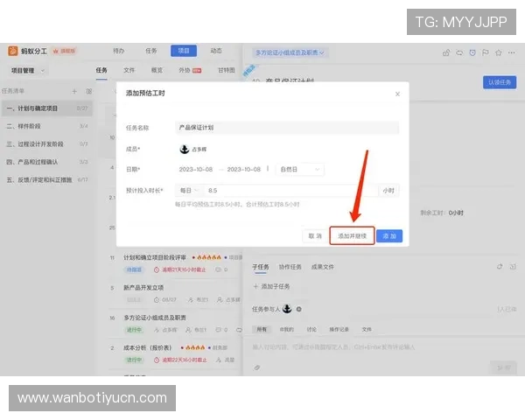The width and height of the screenshot is (525, 420).
Task: Open the 自然日 day type dropdown
Action: click(x=299, y=170)
